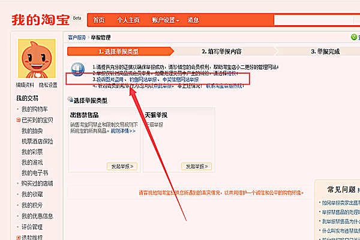Open 隐私设置 under the avatar
The height and width of the screenshot is (240, 360).
coord(48,85)
